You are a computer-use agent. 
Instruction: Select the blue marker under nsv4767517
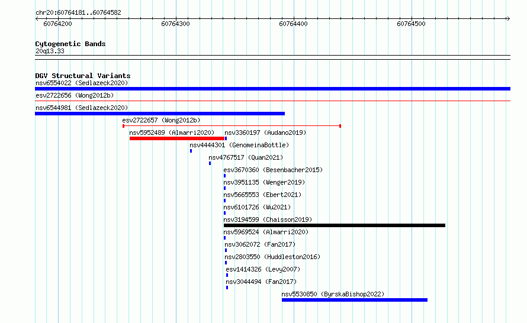[210, 163]
